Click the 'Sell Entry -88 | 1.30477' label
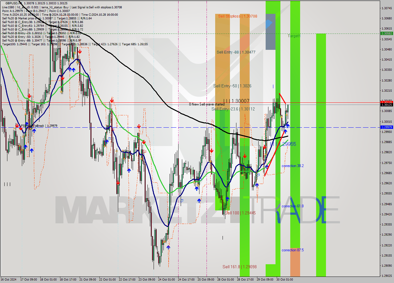The image size is (394, 283). [236, 52]
